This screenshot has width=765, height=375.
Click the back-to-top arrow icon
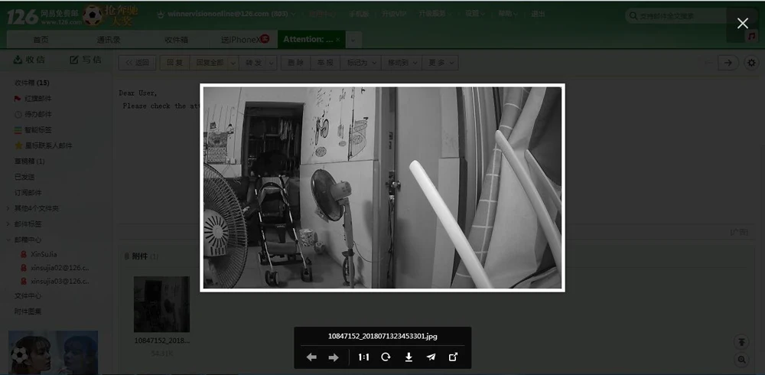coord(741,342)
